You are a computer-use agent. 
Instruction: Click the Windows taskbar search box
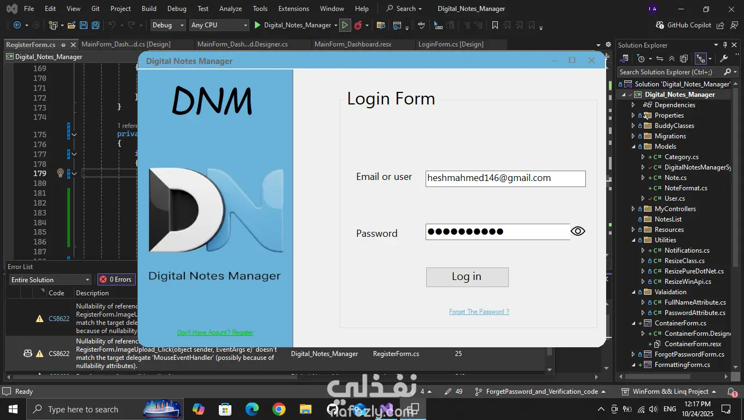pyautogui.click(x=106, y=409)
